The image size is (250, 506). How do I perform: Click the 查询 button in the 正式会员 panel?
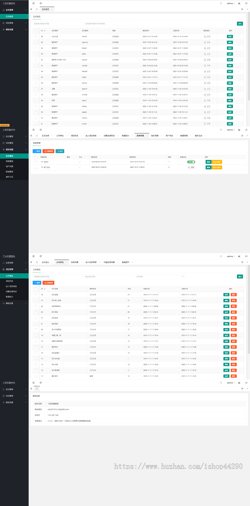(x=240, y=24)
